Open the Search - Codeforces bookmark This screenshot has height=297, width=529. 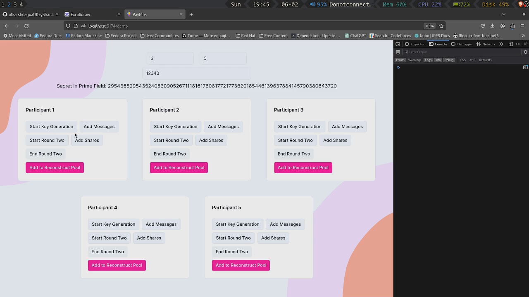[390, 35]
